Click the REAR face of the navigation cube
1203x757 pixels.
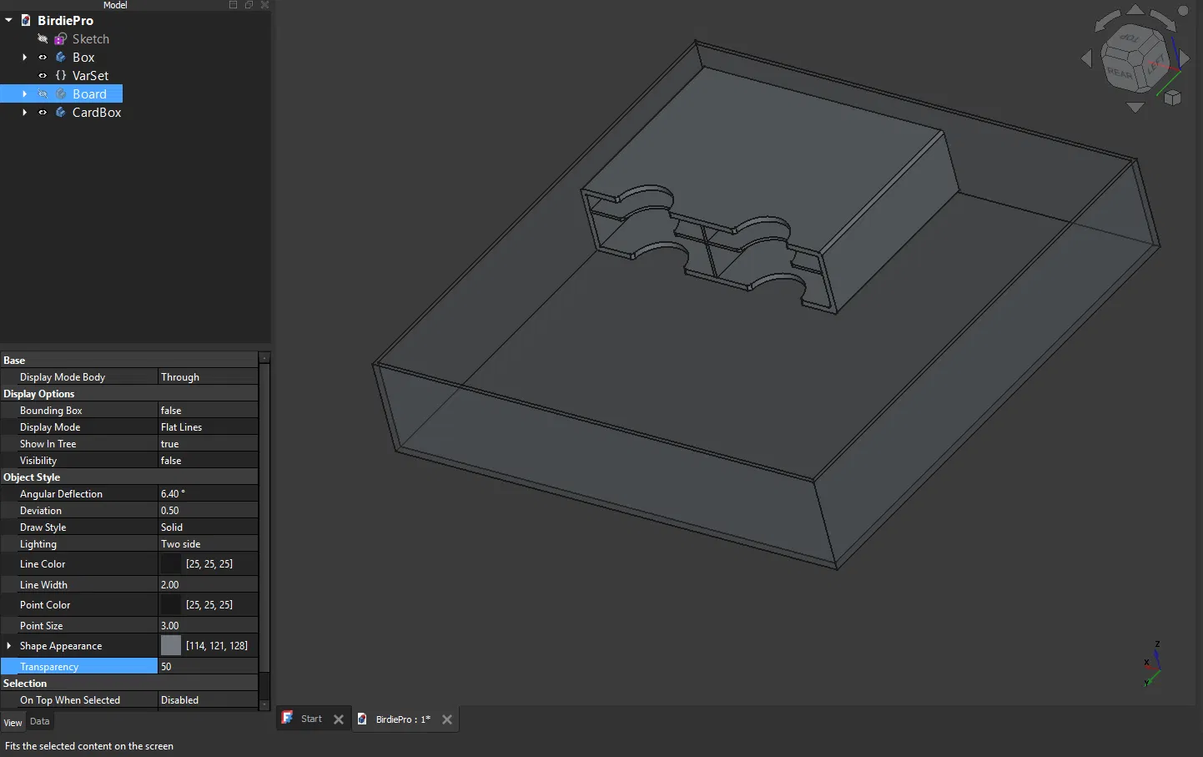(1120, 73)
